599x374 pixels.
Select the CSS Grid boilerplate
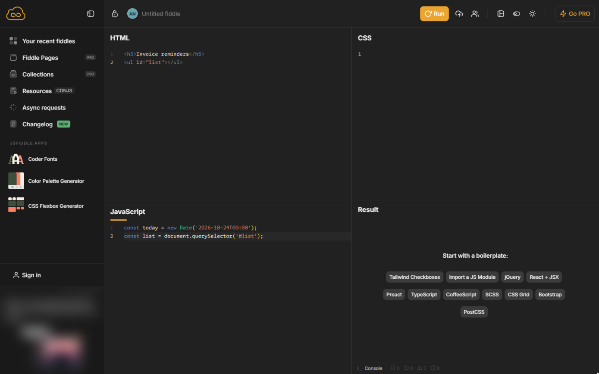point(518,295)
